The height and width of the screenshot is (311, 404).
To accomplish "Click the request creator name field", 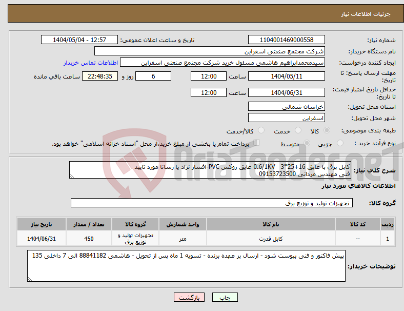I will click(x=223, y=63).
